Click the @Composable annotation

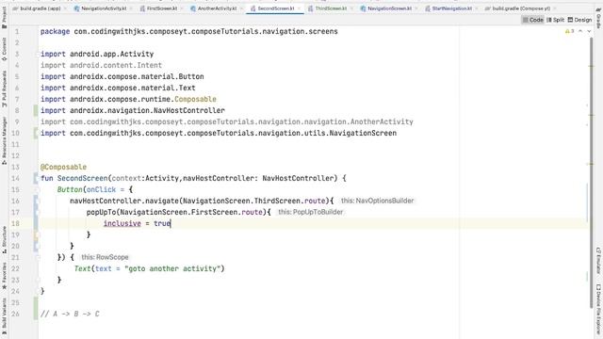tap(63, 167)
